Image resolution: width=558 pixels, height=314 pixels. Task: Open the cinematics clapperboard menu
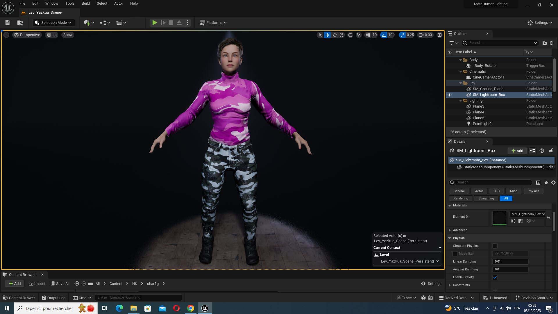[121, 23]
